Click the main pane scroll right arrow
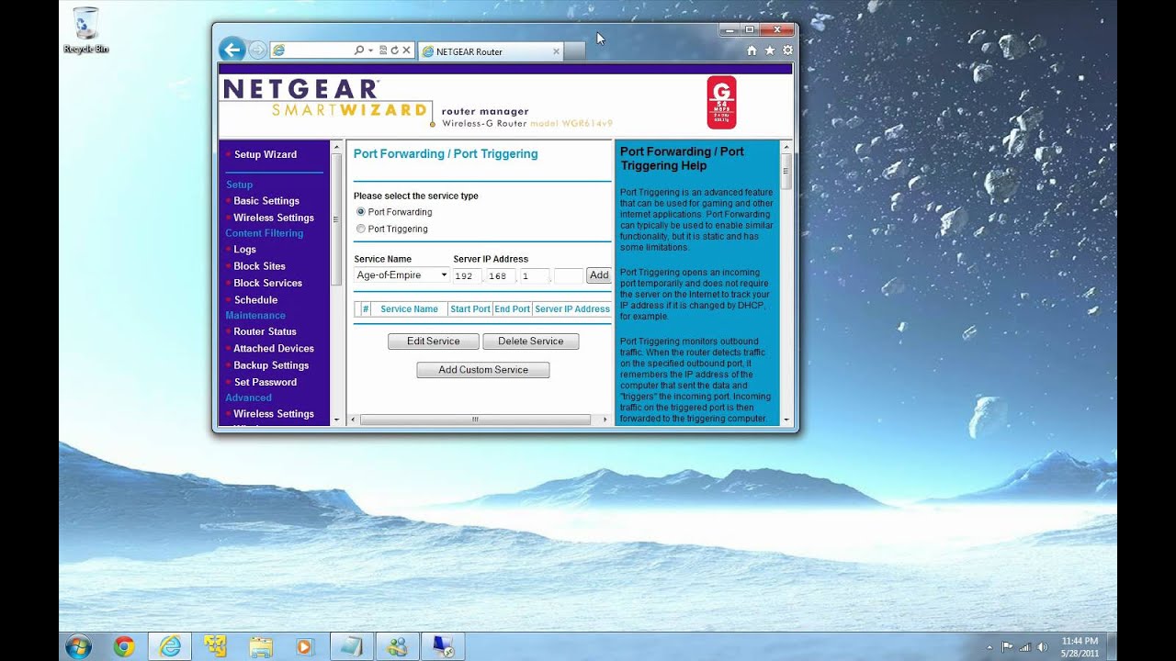Image resolution: width=1176 pixels, height=661 pixels. pyautogui.click(x=605, y=420)
